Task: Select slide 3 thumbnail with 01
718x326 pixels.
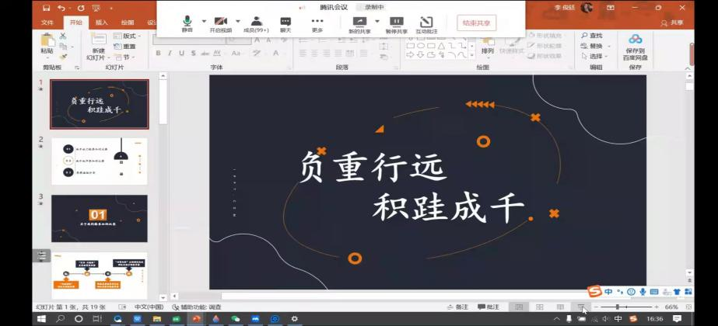Action: point(99,217)
